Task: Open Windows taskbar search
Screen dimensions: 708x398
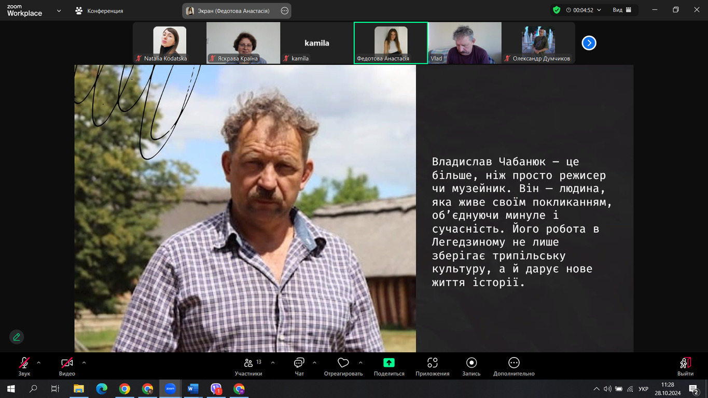Action: pos(33,389)
